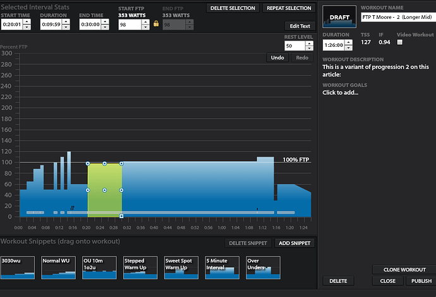Toggle the Video Workout checkbox
Image resolution: width=436 pixels, height=297 pixels.
pyautogui.click(x=399, y=42)
